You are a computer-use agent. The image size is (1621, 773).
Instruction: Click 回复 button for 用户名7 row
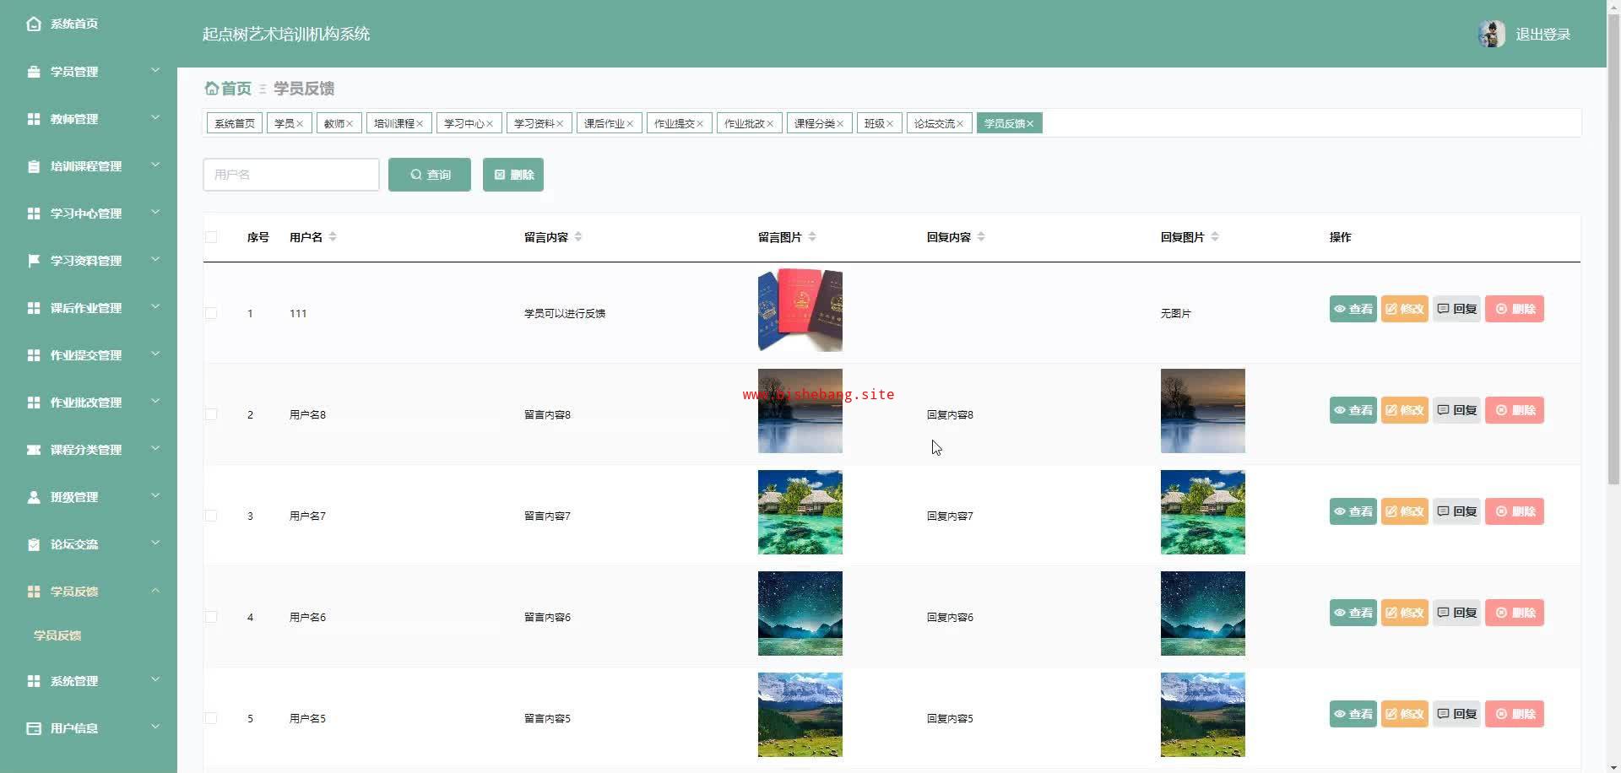pyautogui.click(x=1456, y=511)
